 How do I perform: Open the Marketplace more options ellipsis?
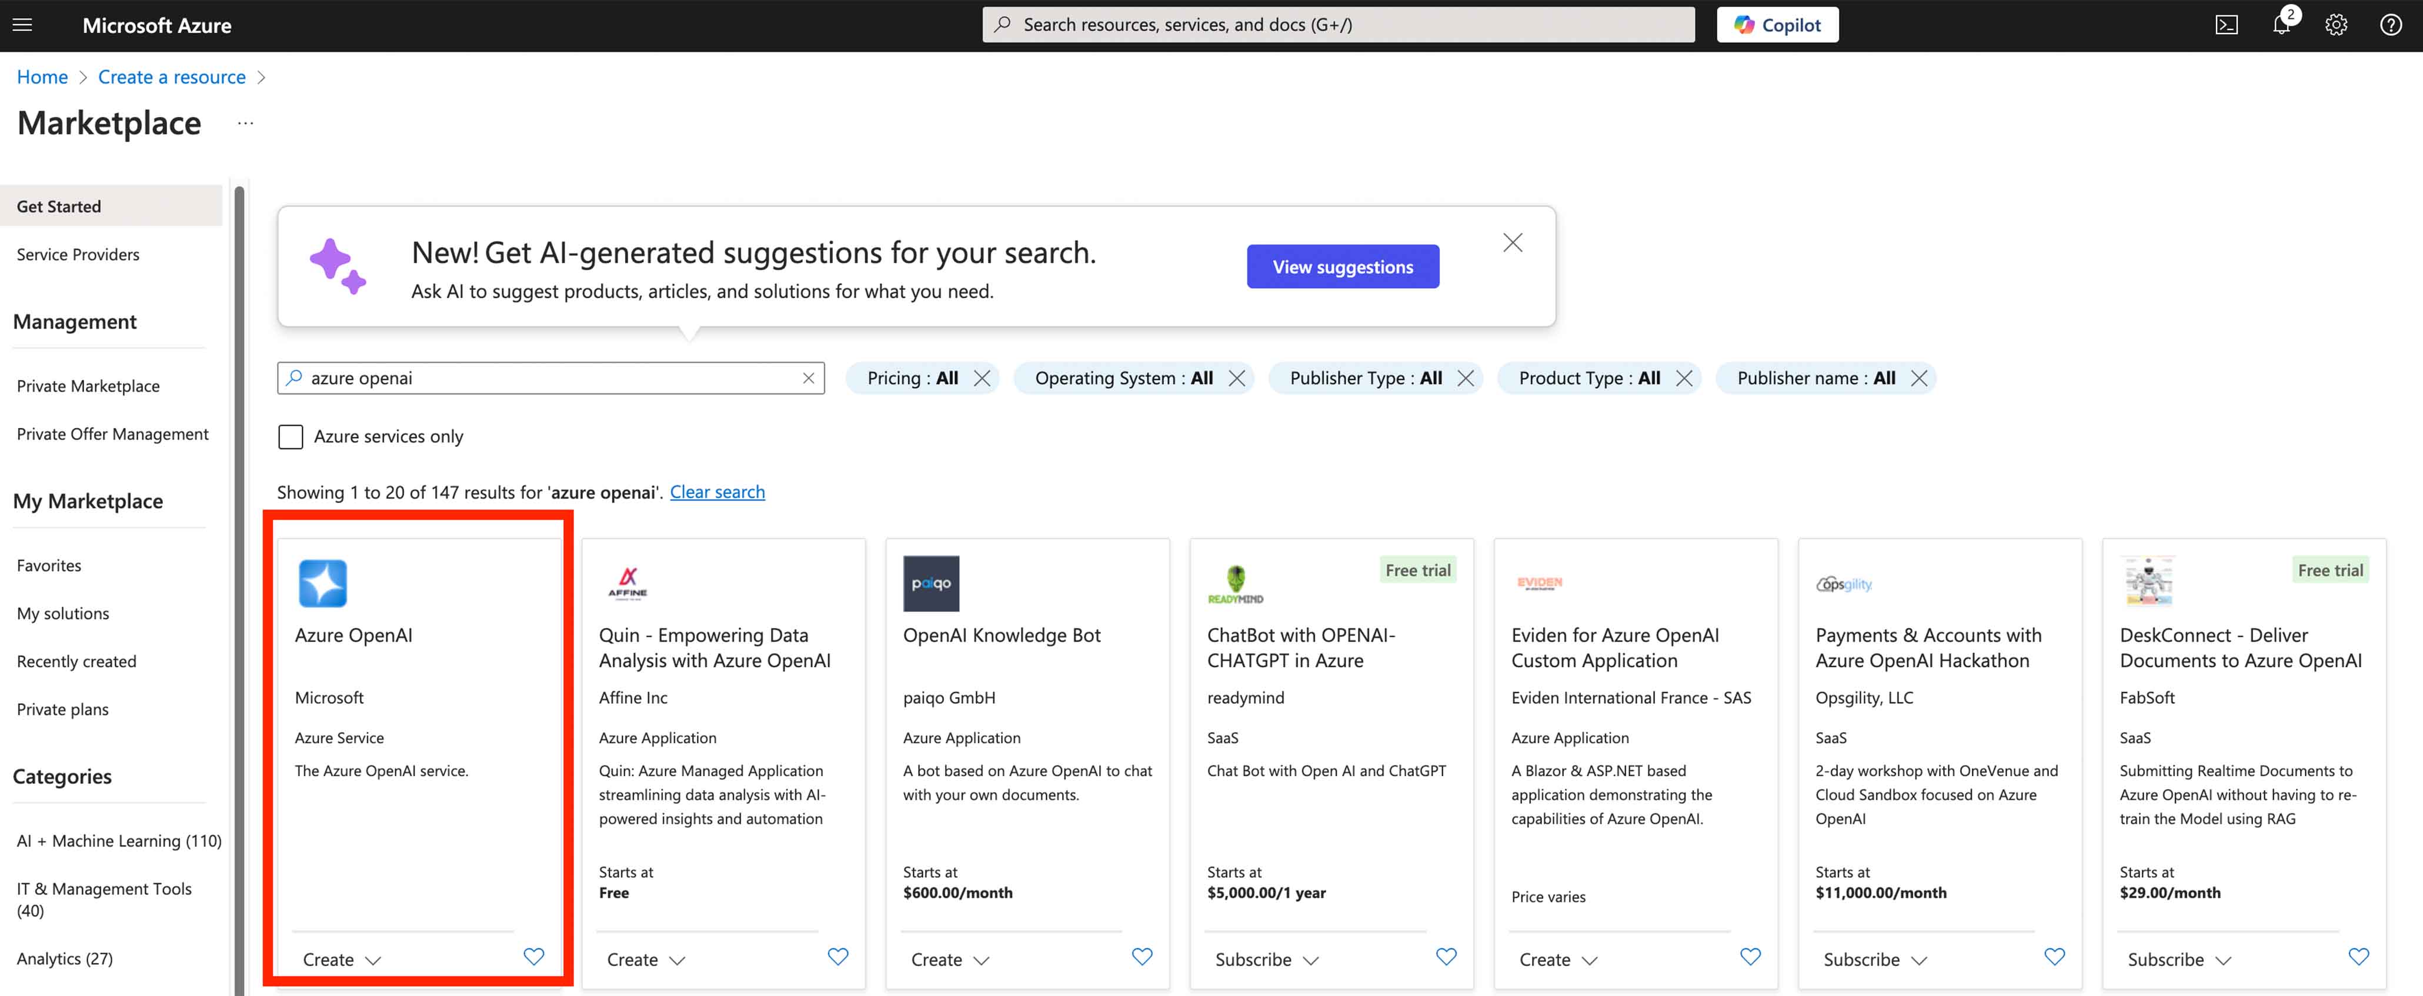tap(245, 123)
